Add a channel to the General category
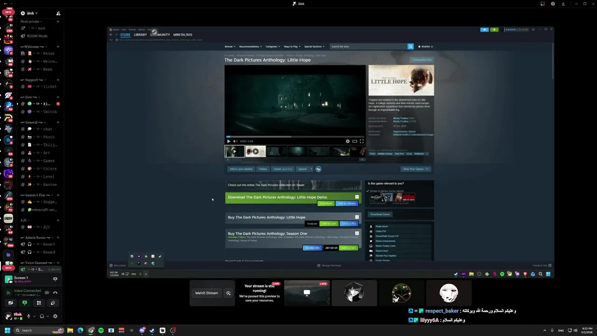The image size is (597, 336). point(58,122)
